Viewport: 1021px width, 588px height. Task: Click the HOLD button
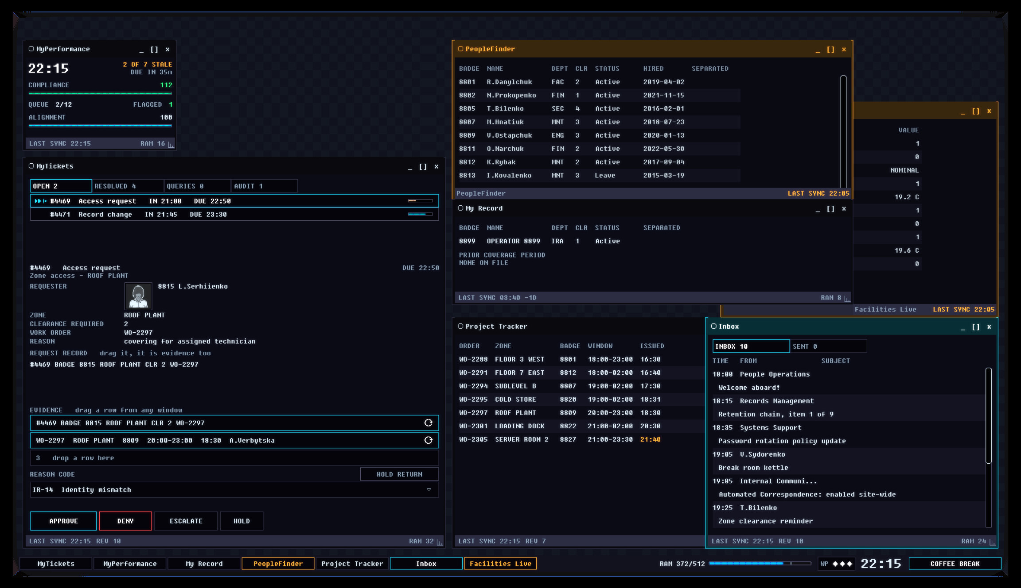pos(242,521)
